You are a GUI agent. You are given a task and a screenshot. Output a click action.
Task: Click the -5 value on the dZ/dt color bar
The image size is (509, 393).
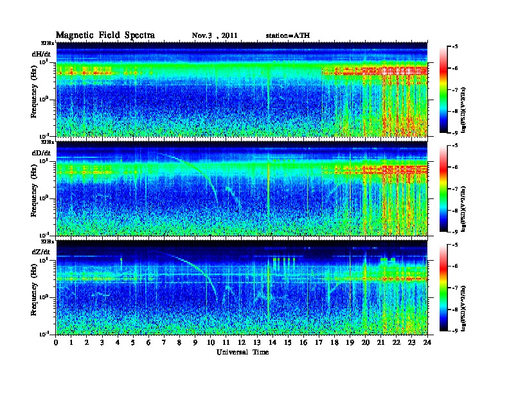pos(455,245)
